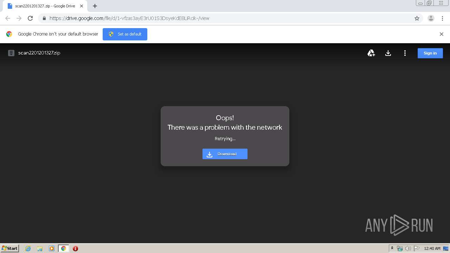
Task: Click the blue Download button in the error dialog
Action: (x=225, y=154)
